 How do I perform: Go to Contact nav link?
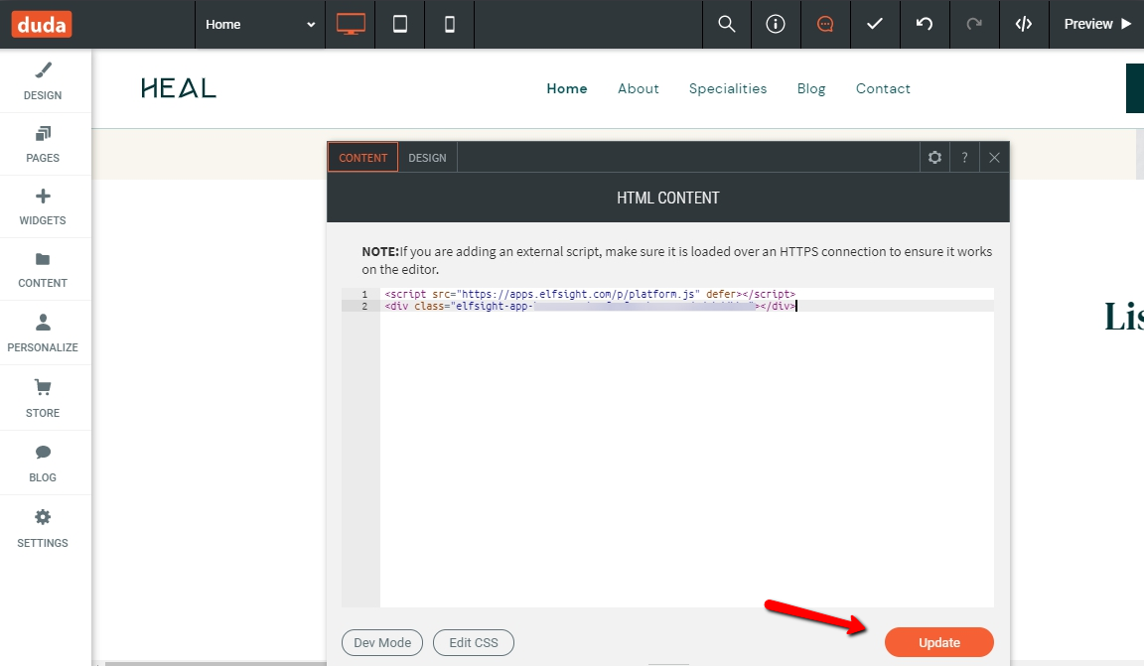pyautogui.click(x=883, y=88)
